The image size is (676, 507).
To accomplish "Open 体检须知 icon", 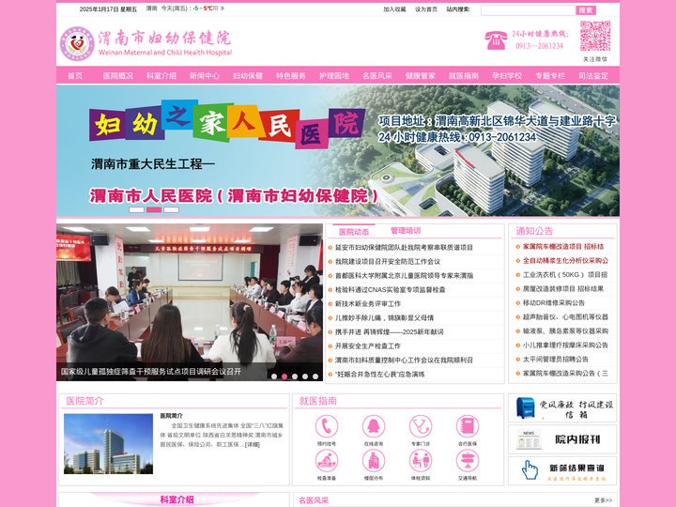I will [421, 460].
